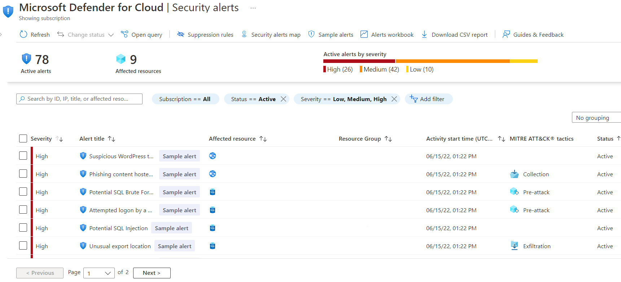Screen dimensions: 621x282
Task: Click the Active alerts shield icon
Action: click(26, 59)
